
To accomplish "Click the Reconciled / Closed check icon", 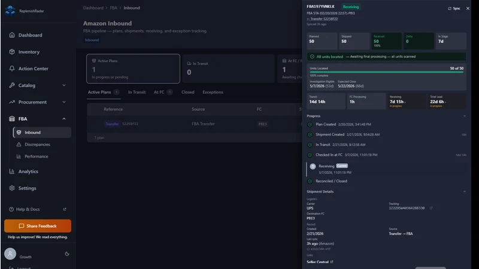I will point(310,181).
